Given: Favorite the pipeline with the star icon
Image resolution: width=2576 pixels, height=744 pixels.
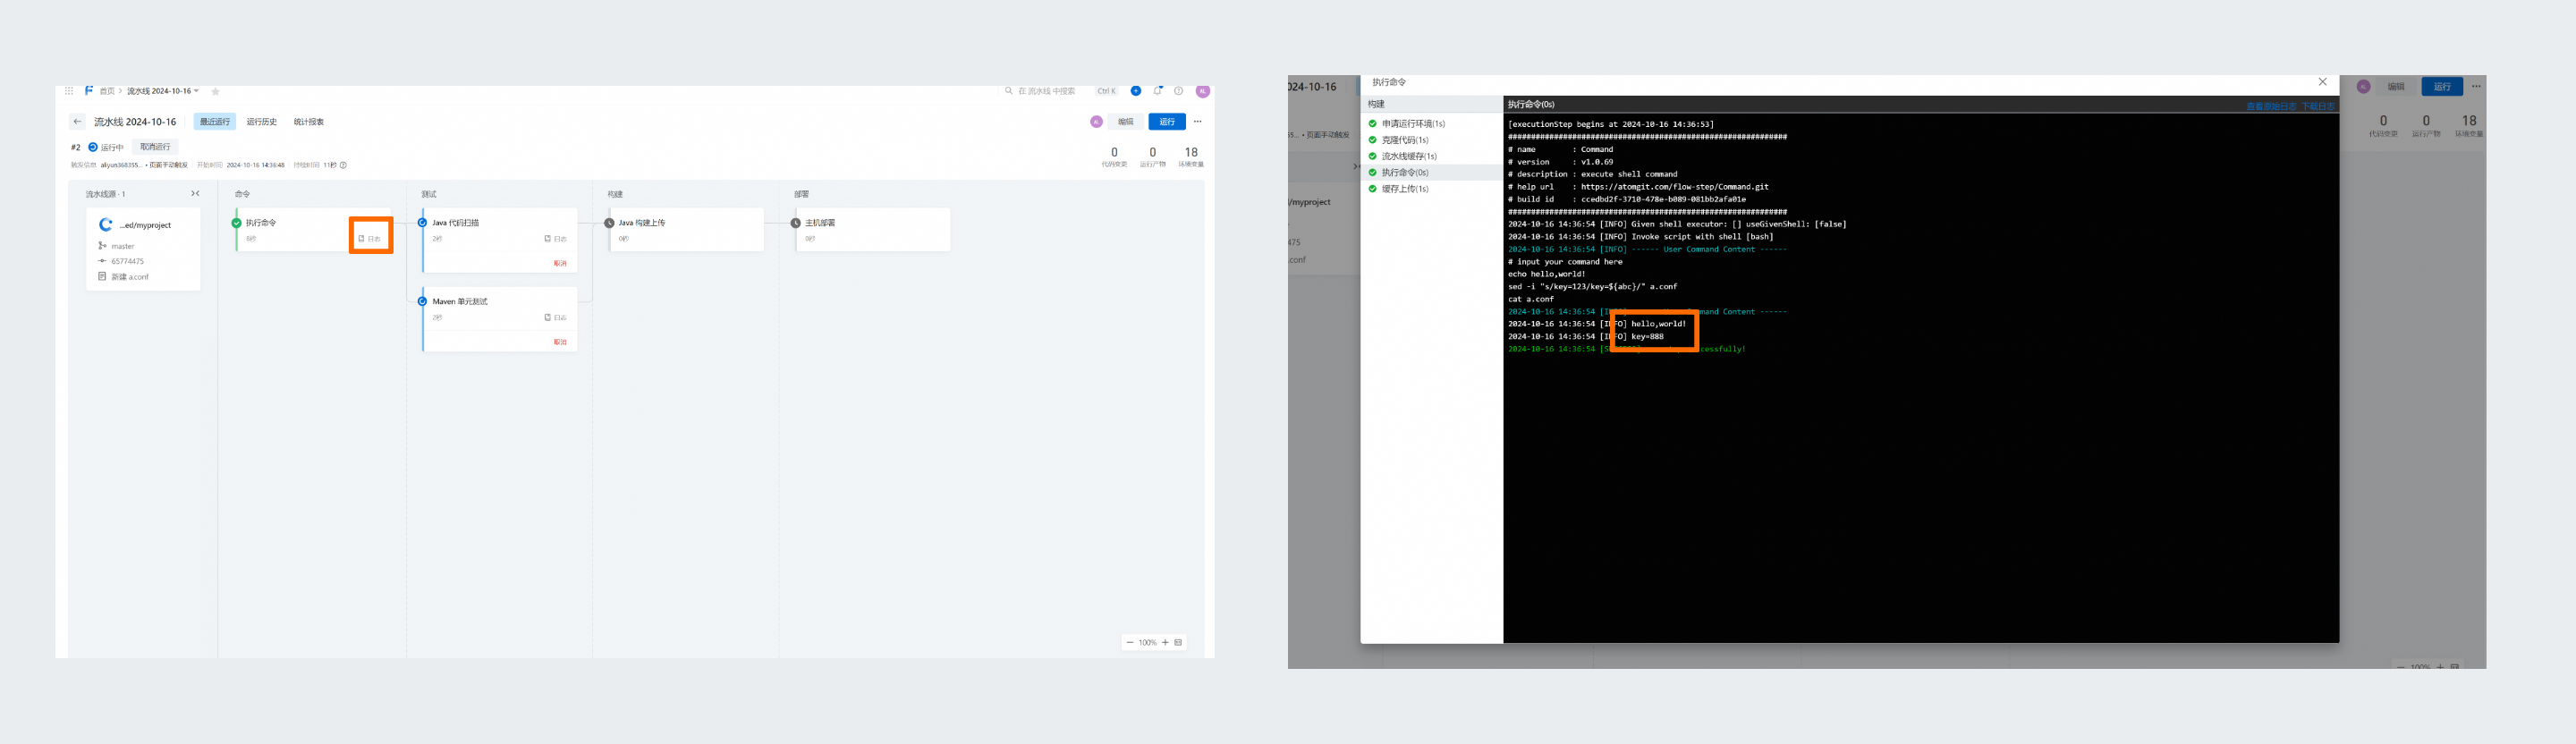Looking at the screenshot, I should click(215, 91).
